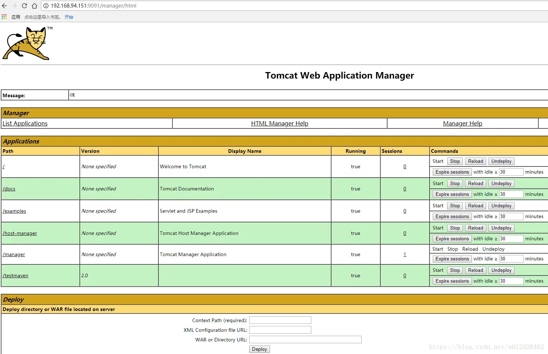Viewport: 548px width, 354px height.
Task: Undeploy the /docs application
Action: coord(501,184)
